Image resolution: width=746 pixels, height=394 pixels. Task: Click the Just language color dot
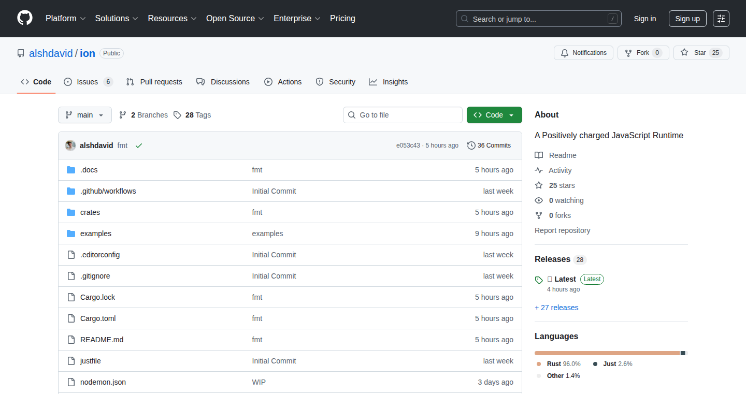click(x=595, y=364)
